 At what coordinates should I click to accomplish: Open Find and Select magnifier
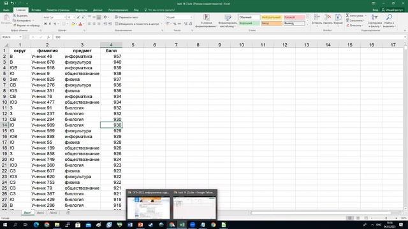point(389,21)
